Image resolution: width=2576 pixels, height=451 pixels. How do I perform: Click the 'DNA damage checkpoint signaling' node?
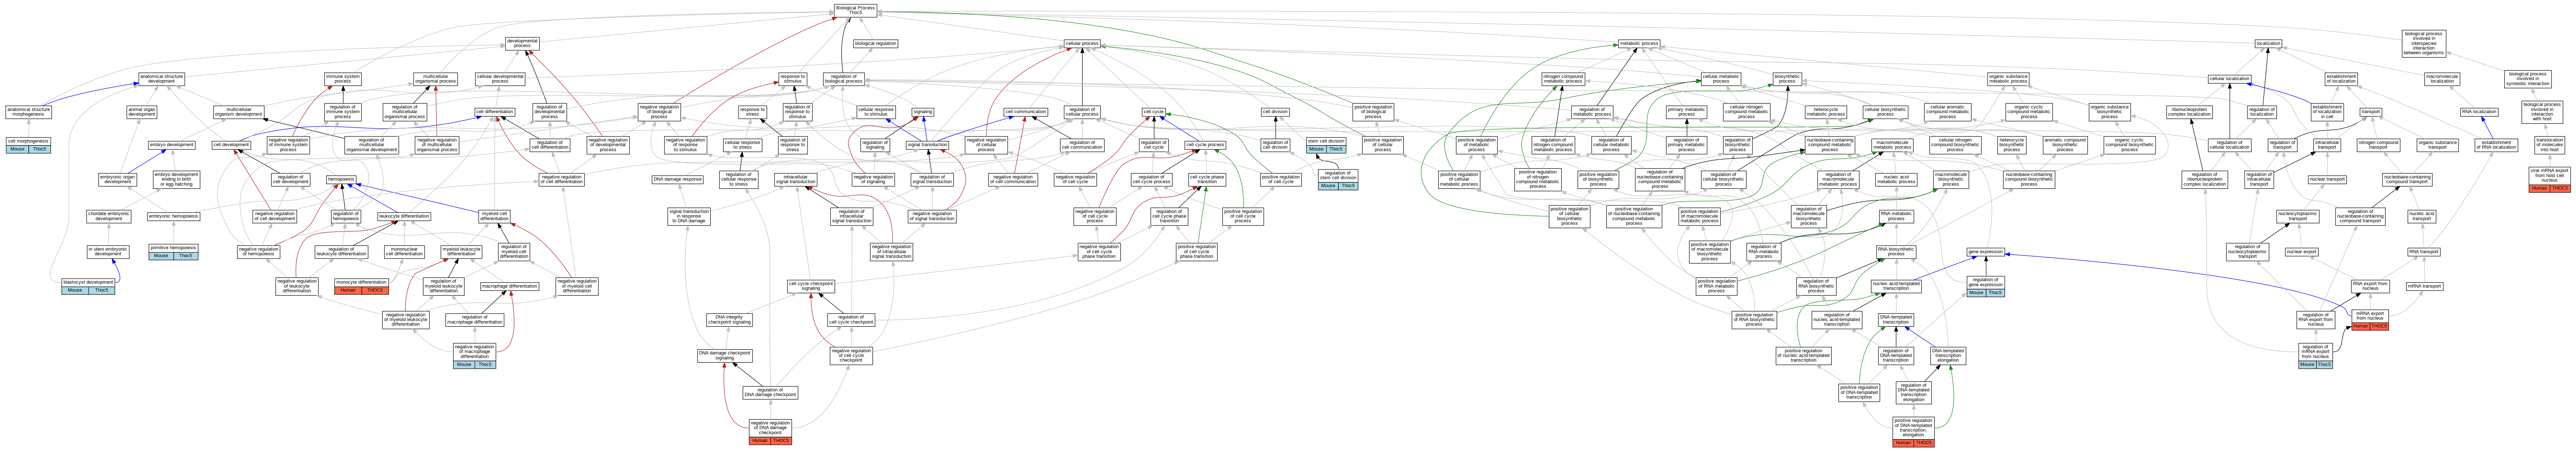click(724, 355)
